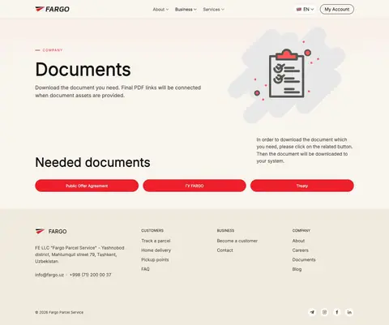This screenshot has height=325, width=389.
Task: Download the ГУ FARGO document
Action: click(x=194, y=186)
